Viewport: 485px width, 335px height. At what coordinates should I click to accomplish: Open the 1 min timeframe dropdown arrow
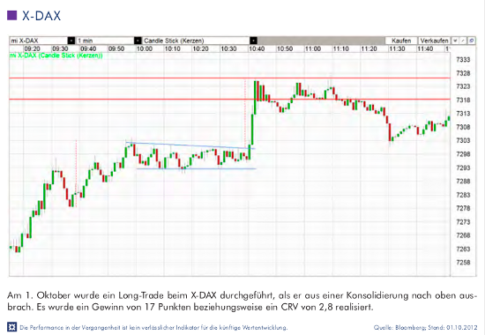pyautogui.click(x=138, y=41)
